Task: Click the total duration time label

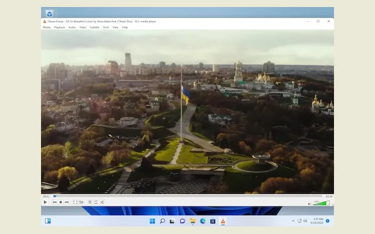Action: [x=329, y=197]
